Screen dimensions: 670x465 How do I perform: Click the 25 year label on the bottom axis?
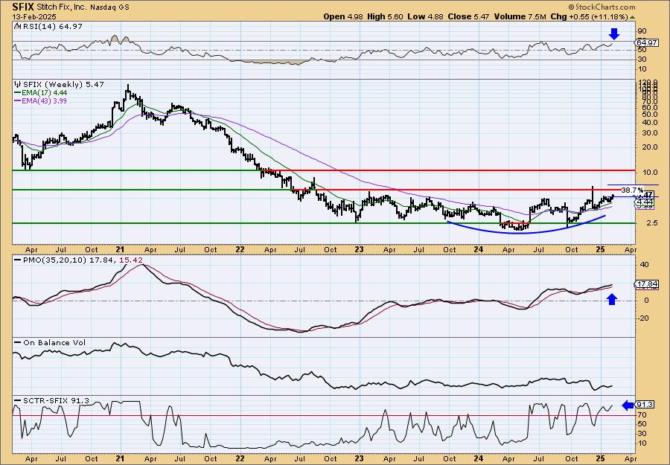(600, 458)
